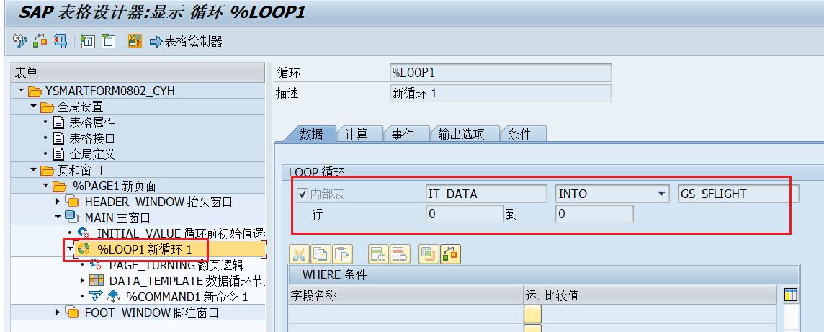
Task: Expand the FOOT_WINDOW 脚注窗口 node
Action: (58, 313)
